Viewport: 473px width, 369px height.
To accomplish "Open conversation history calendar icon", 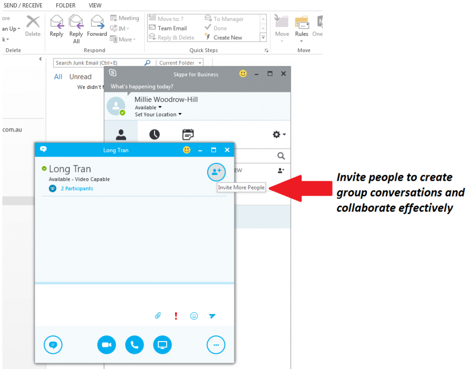I will pos(188,135).
